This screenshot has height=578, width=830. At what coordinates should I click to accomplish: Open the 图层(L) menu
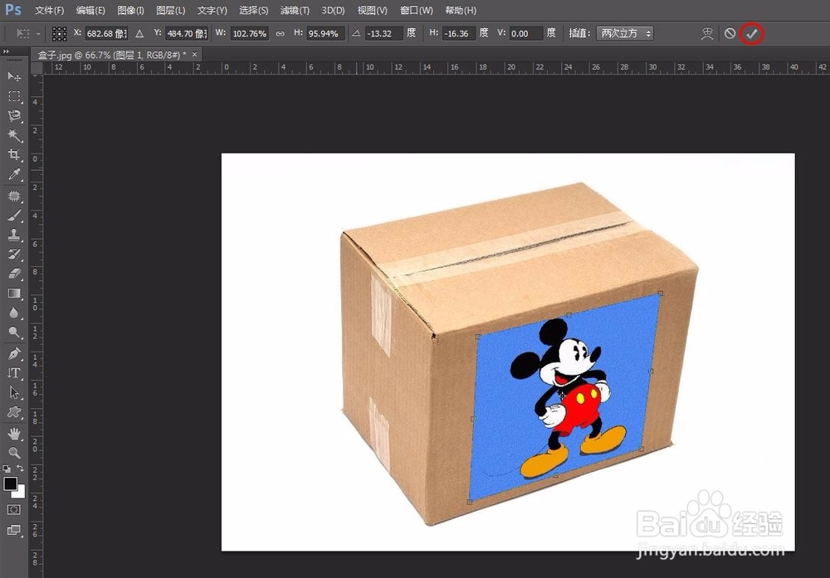(x=170, y=10)
